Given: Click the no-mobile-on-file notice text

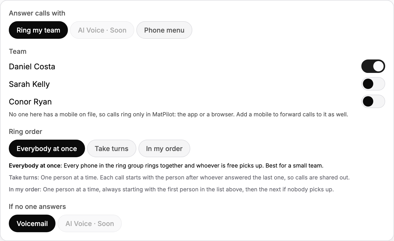Looking at the screenshot, I should pos(179,114).
